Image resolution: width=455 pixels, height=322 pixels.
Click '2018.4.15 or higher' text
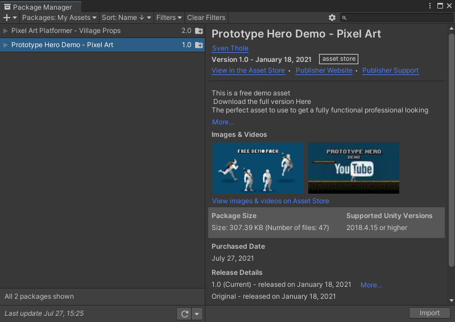[377, 228]
